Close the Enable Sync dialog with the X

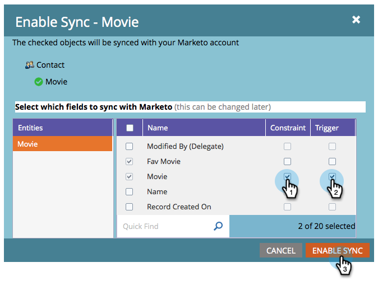tap(356, 20)
